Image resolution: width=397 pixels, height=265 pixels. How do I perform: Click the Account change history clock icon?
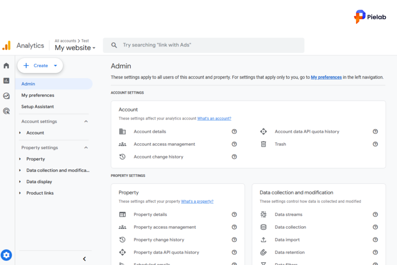[x=122, y=157]
